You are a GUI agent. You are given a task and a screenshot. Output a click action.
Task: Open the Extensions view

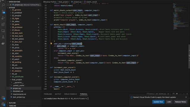[3, 24]
